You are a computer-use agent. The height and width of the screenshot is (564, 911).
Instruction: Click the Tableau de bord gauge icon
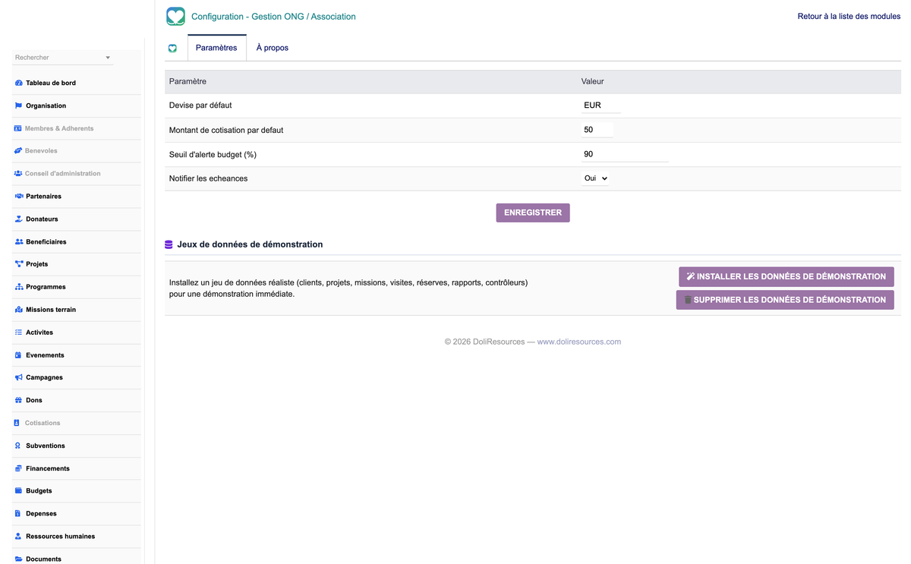pyautogui.click(x=19, y=83)
